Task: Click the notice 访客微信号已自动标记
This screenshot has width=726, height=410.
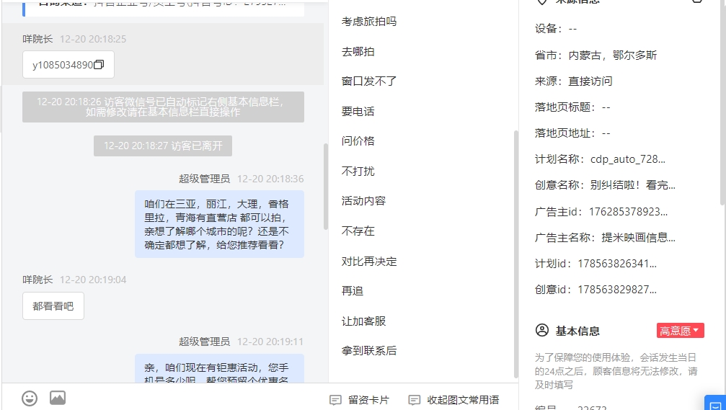Action: click(163, 107)
